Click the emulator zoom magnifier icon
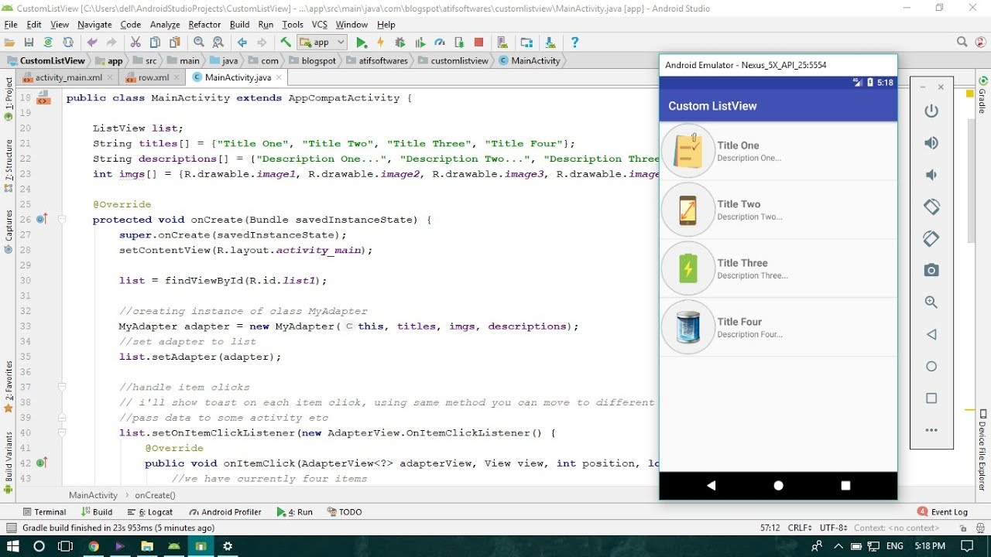The height and width of the screenshot is (557, 991). tap(931, 302)
